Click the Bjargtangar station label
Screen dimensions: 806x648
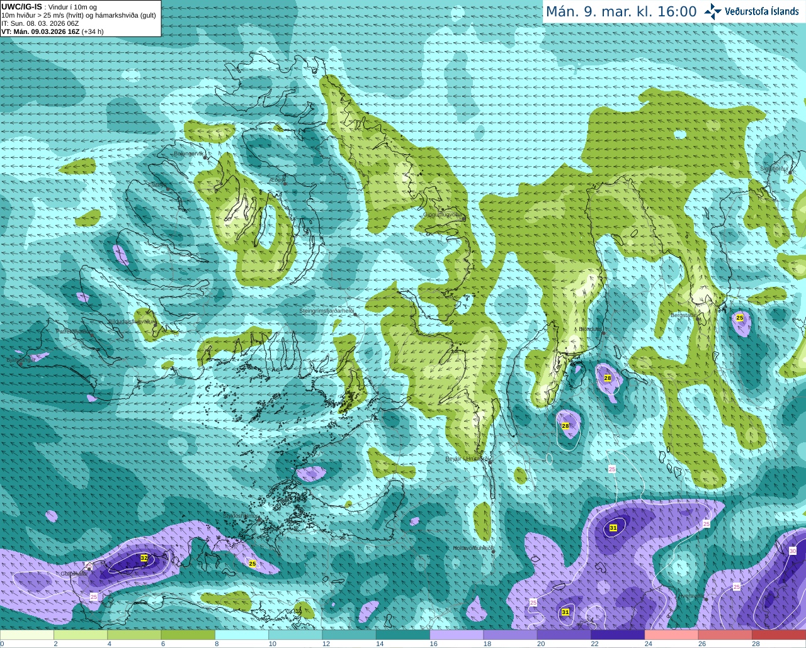pyautogui.click(x=21, y=360)
